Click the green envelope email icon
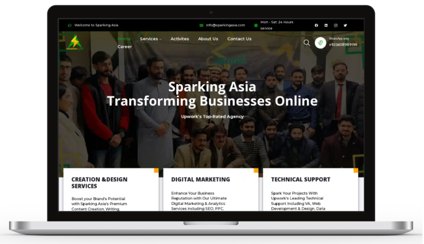This screenshot has height=244, width=424. tap(201, 25)
